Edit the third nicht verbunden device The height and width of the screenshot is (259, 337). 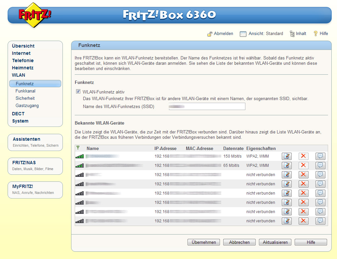(x=286, y=193)
